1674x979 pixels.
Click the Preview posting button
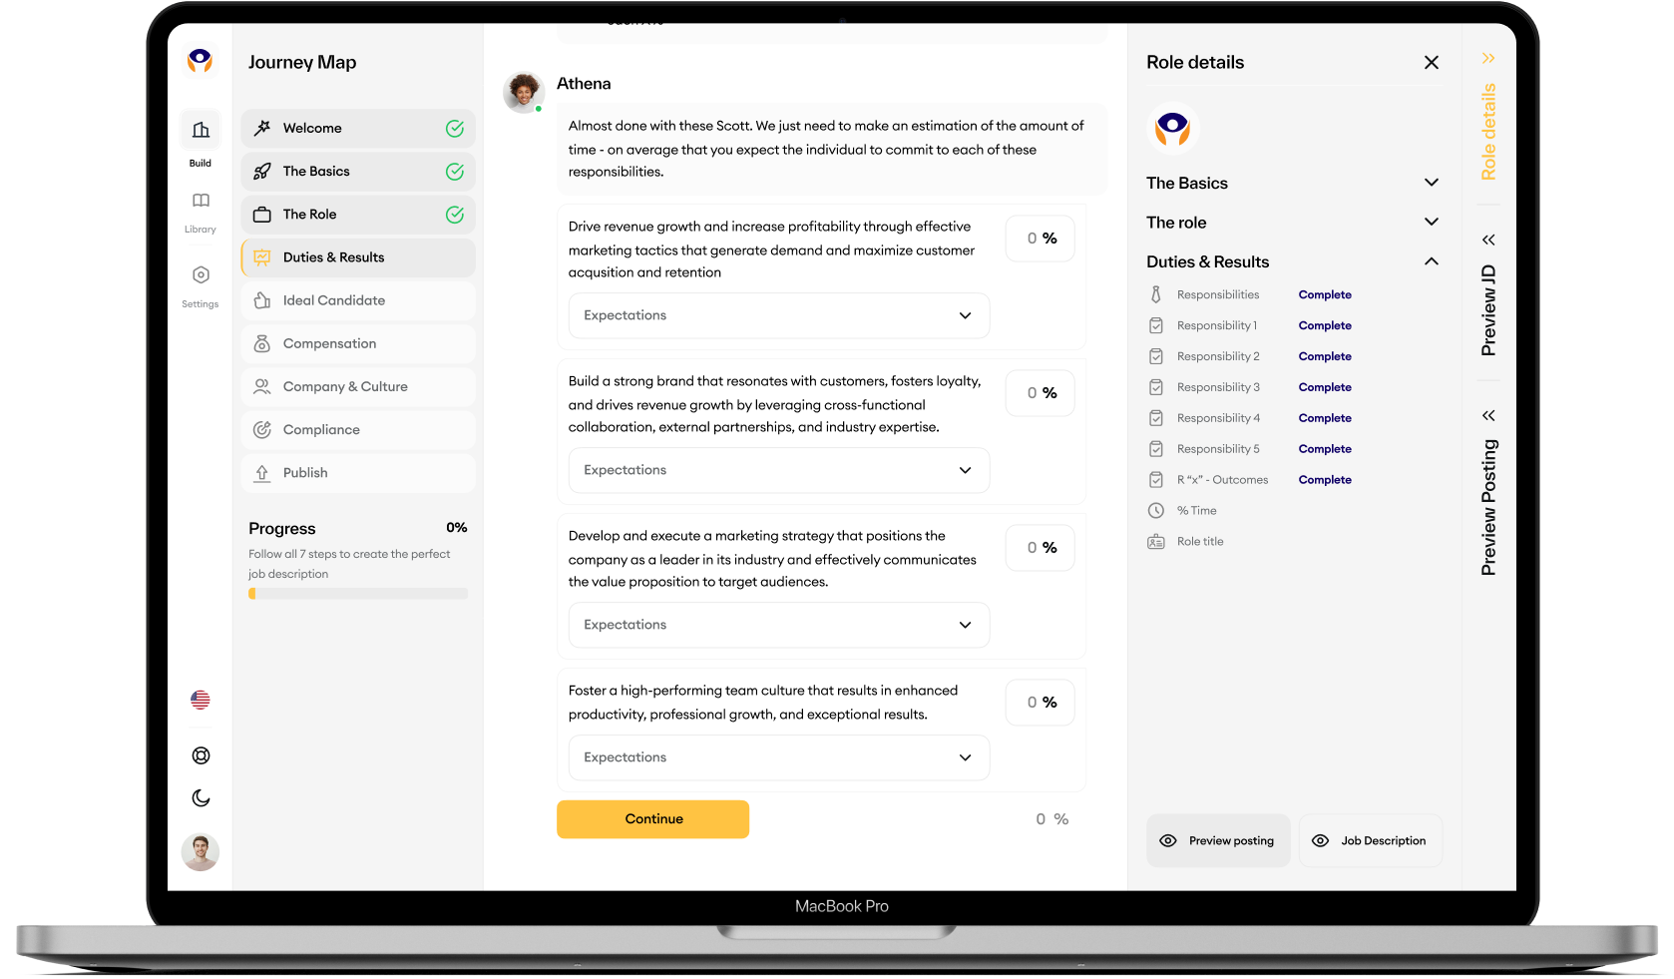click(x=1218, y=840)
